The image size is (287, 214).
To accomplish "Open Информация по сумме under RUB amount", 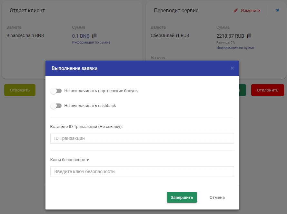I will coord(235,48).
